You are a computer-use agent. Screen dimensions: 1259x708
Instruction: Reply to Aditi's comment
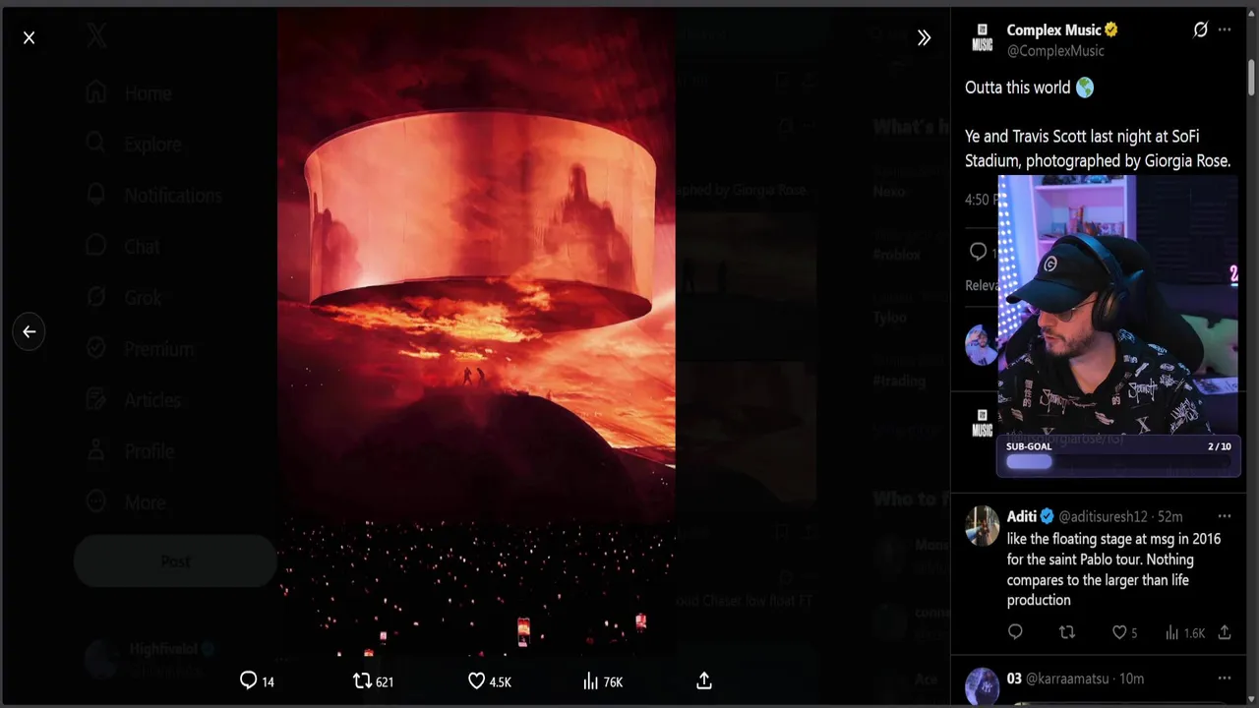tap(1015, 632)
